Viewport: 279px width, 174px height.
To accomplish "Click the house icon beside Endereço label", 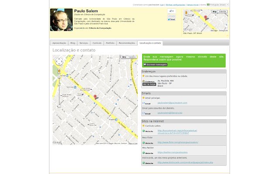I will (x=143, y=81).
